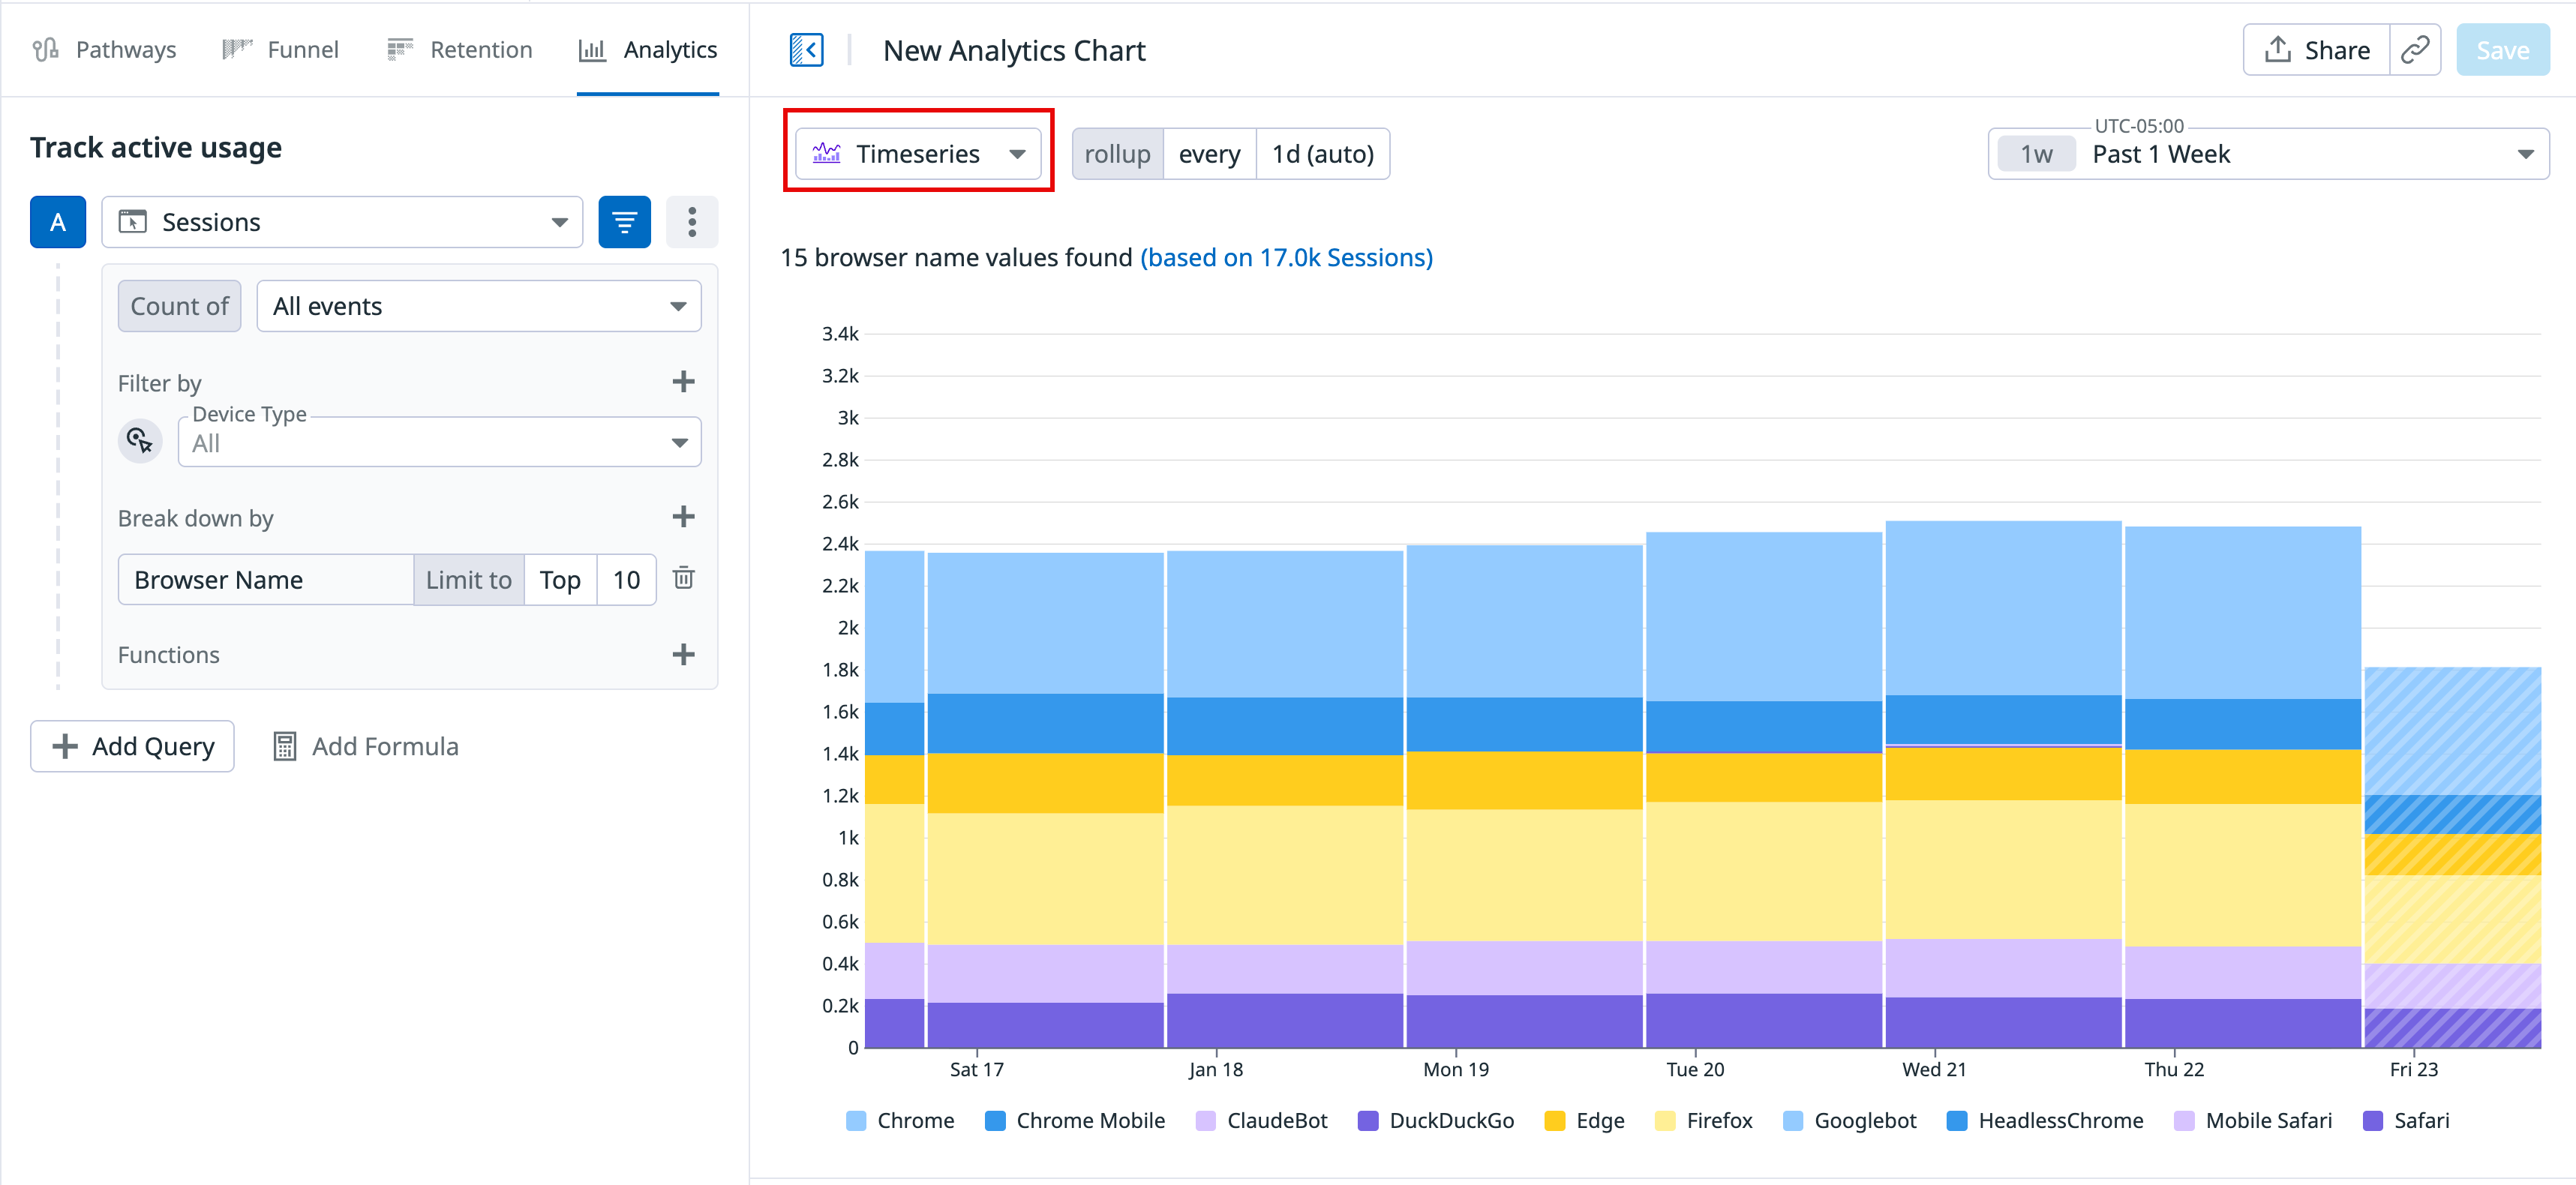Screen dimensions: 2576x1185
Task: Click the copy link icon
Action: pos(2414,50)
